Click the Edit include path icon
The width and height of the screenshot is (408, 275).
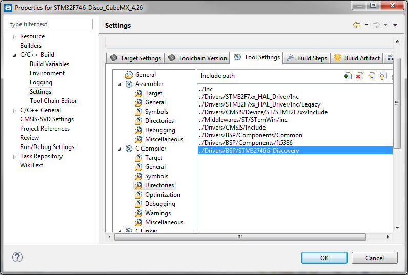372,76
